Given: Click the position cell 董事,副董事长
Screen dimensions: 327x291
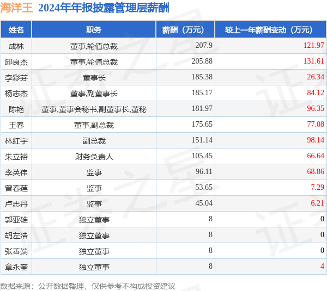Looking at the screenshot, I should pyautogui.click(x=94, y=94).
